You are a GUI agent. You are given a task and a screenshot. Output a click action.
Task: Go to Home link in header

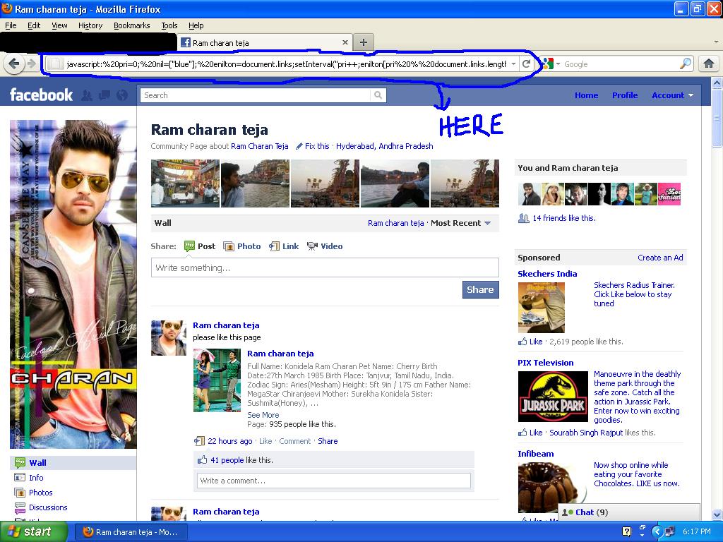click(x=586, y=95)
